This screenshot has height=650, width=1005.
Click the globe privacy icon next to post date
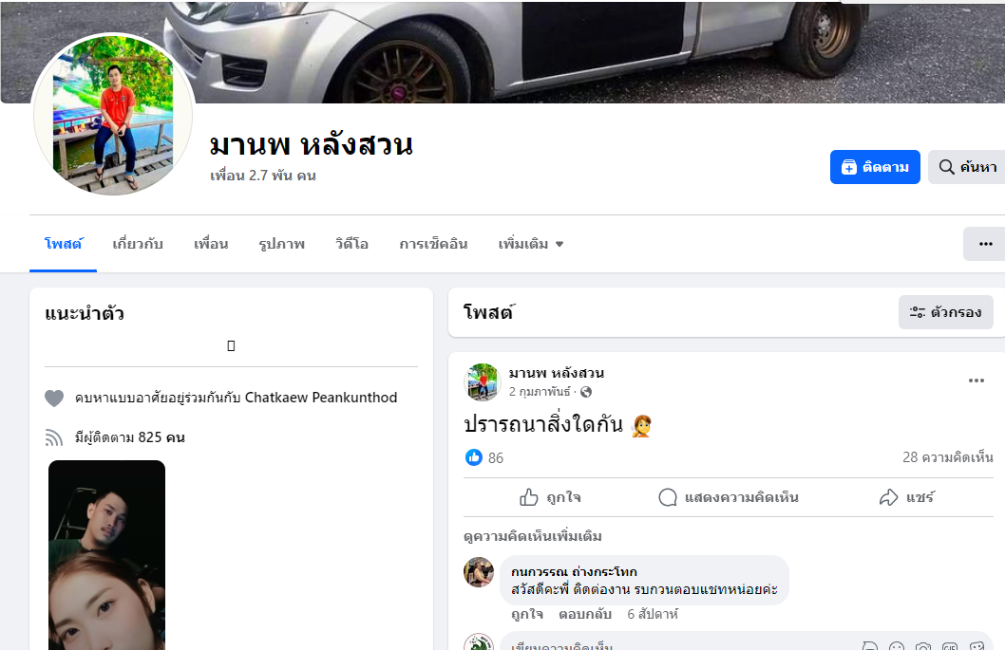pyautogui.click(x=586, y=392)
